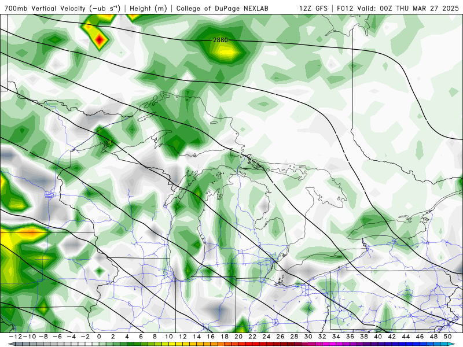463x347 pixels.
Task: Click the 'College of DuPage NEXLAB' credit
Action: pos(222,8)
